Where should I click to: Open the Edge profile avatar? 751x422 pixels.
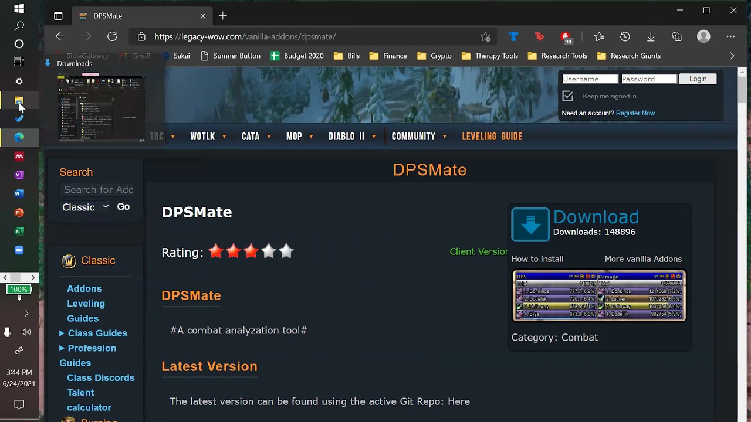click(x=703, y=36)
